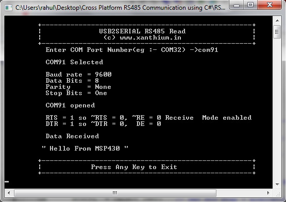Click the blinking cursor at console bottom
Viewport: 286px width, 202px height.
tap(7, 181)
